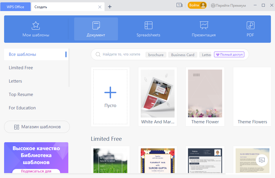Select the Document category icon
The height and width of the screenshot is (178, 275).
coord(96,26)
